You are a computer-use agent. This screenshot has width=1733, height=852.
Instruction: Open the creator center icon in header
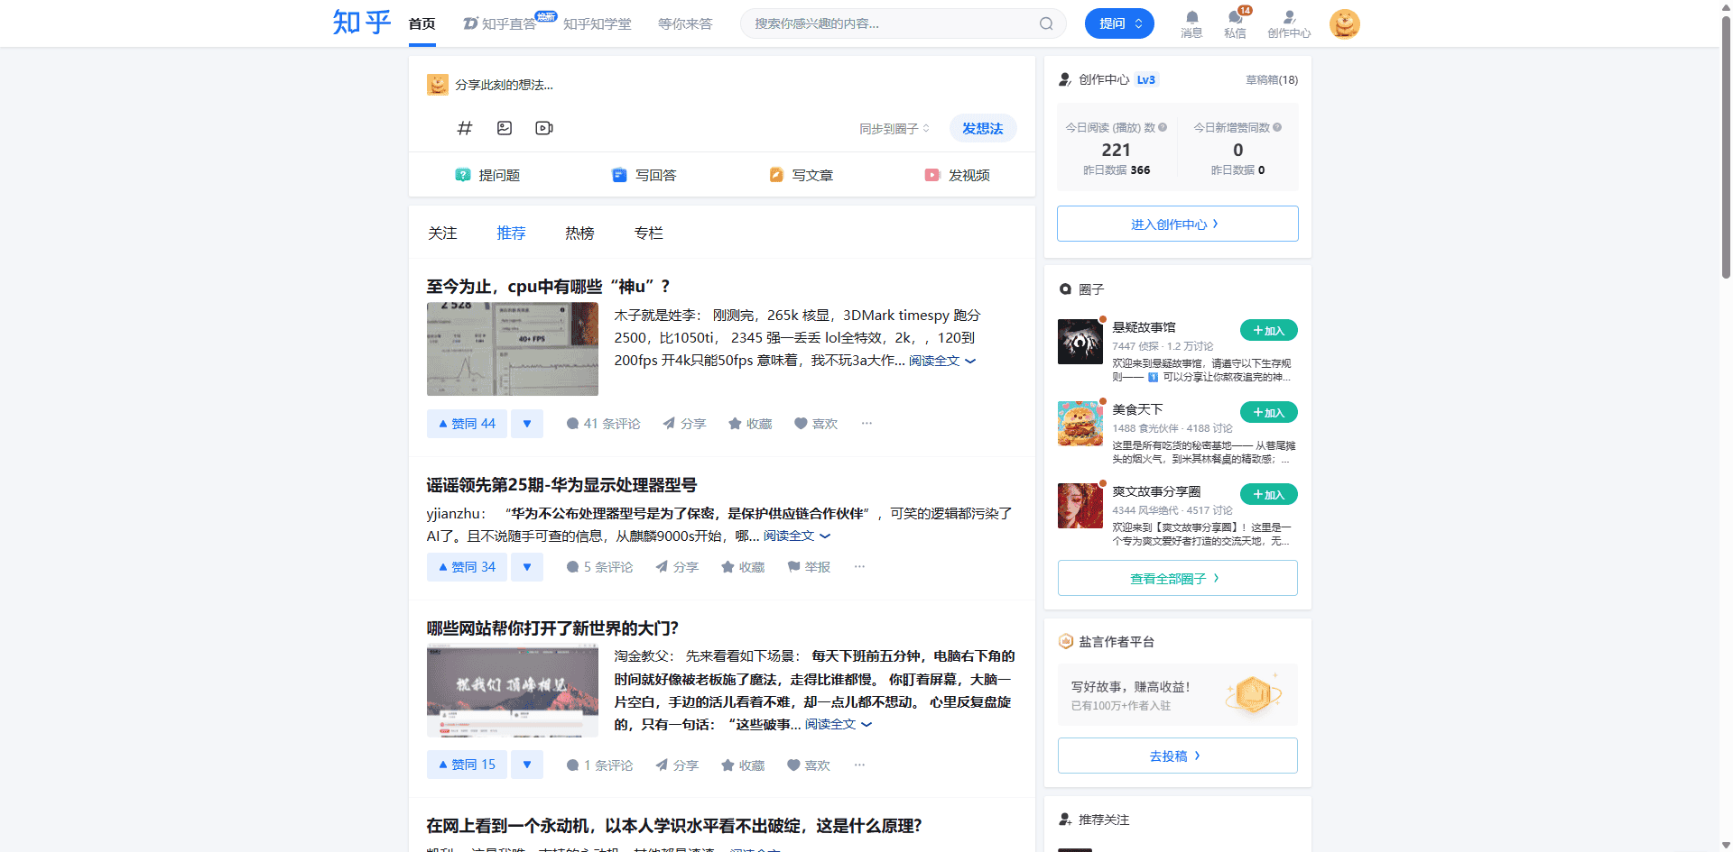click(x=1289, y=18)
